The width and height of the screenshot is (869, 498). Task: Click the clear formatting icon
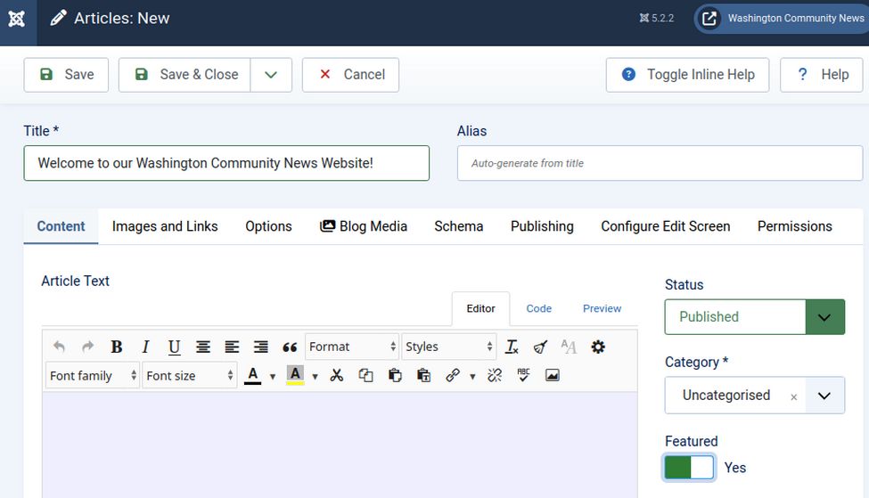pos(512,347)
